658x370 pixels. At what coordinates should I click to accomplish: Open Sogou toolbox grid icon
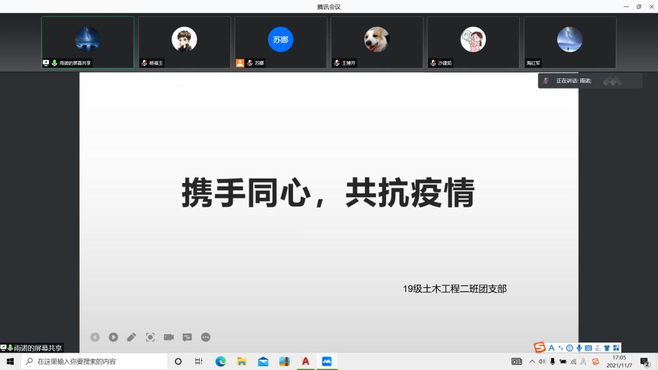[x=616, y=348]
